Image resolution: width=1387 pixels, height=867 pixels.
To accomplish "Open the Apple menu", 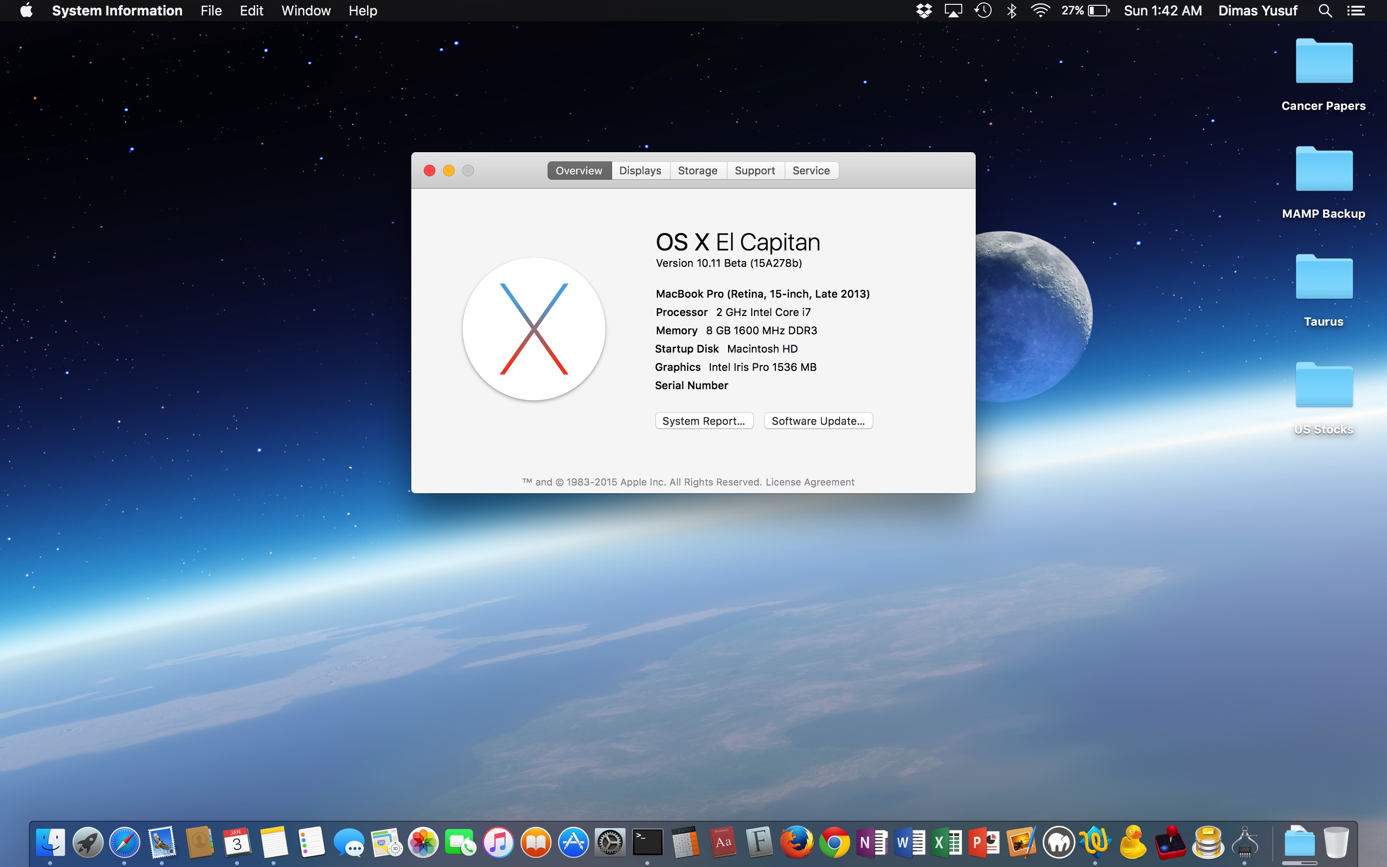I will click(26, 10).
